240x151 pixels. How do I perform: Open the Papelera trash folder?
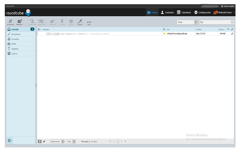click(x=21, y=49)
